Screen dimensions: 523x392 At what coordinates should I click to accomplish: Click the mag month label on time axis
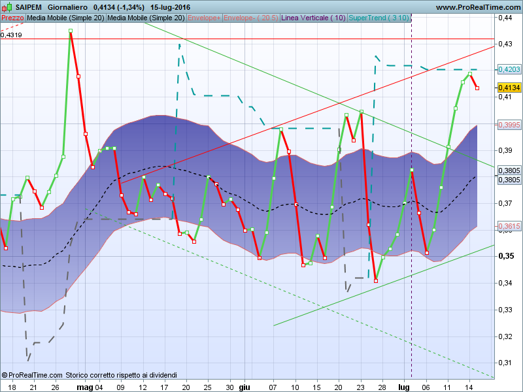click(x=85, y=387)
